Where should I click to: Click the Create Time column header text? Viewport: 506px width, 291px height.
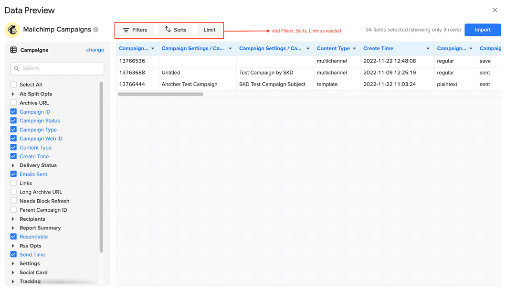coord(378,48)
